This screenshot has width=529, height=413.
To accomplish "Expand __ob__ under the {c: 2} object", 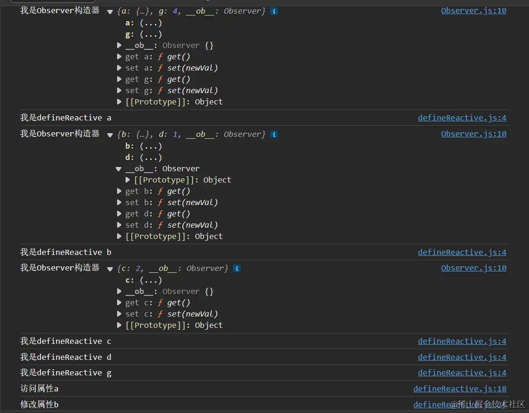I will pos(119,291).
